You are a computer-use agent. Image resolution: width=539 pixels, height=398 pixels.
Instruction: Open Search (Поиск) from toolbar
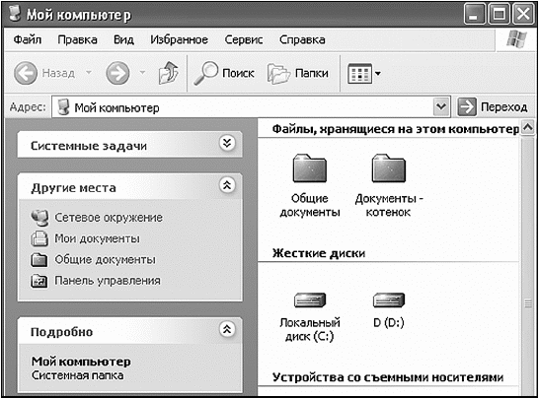pos(224,73)
